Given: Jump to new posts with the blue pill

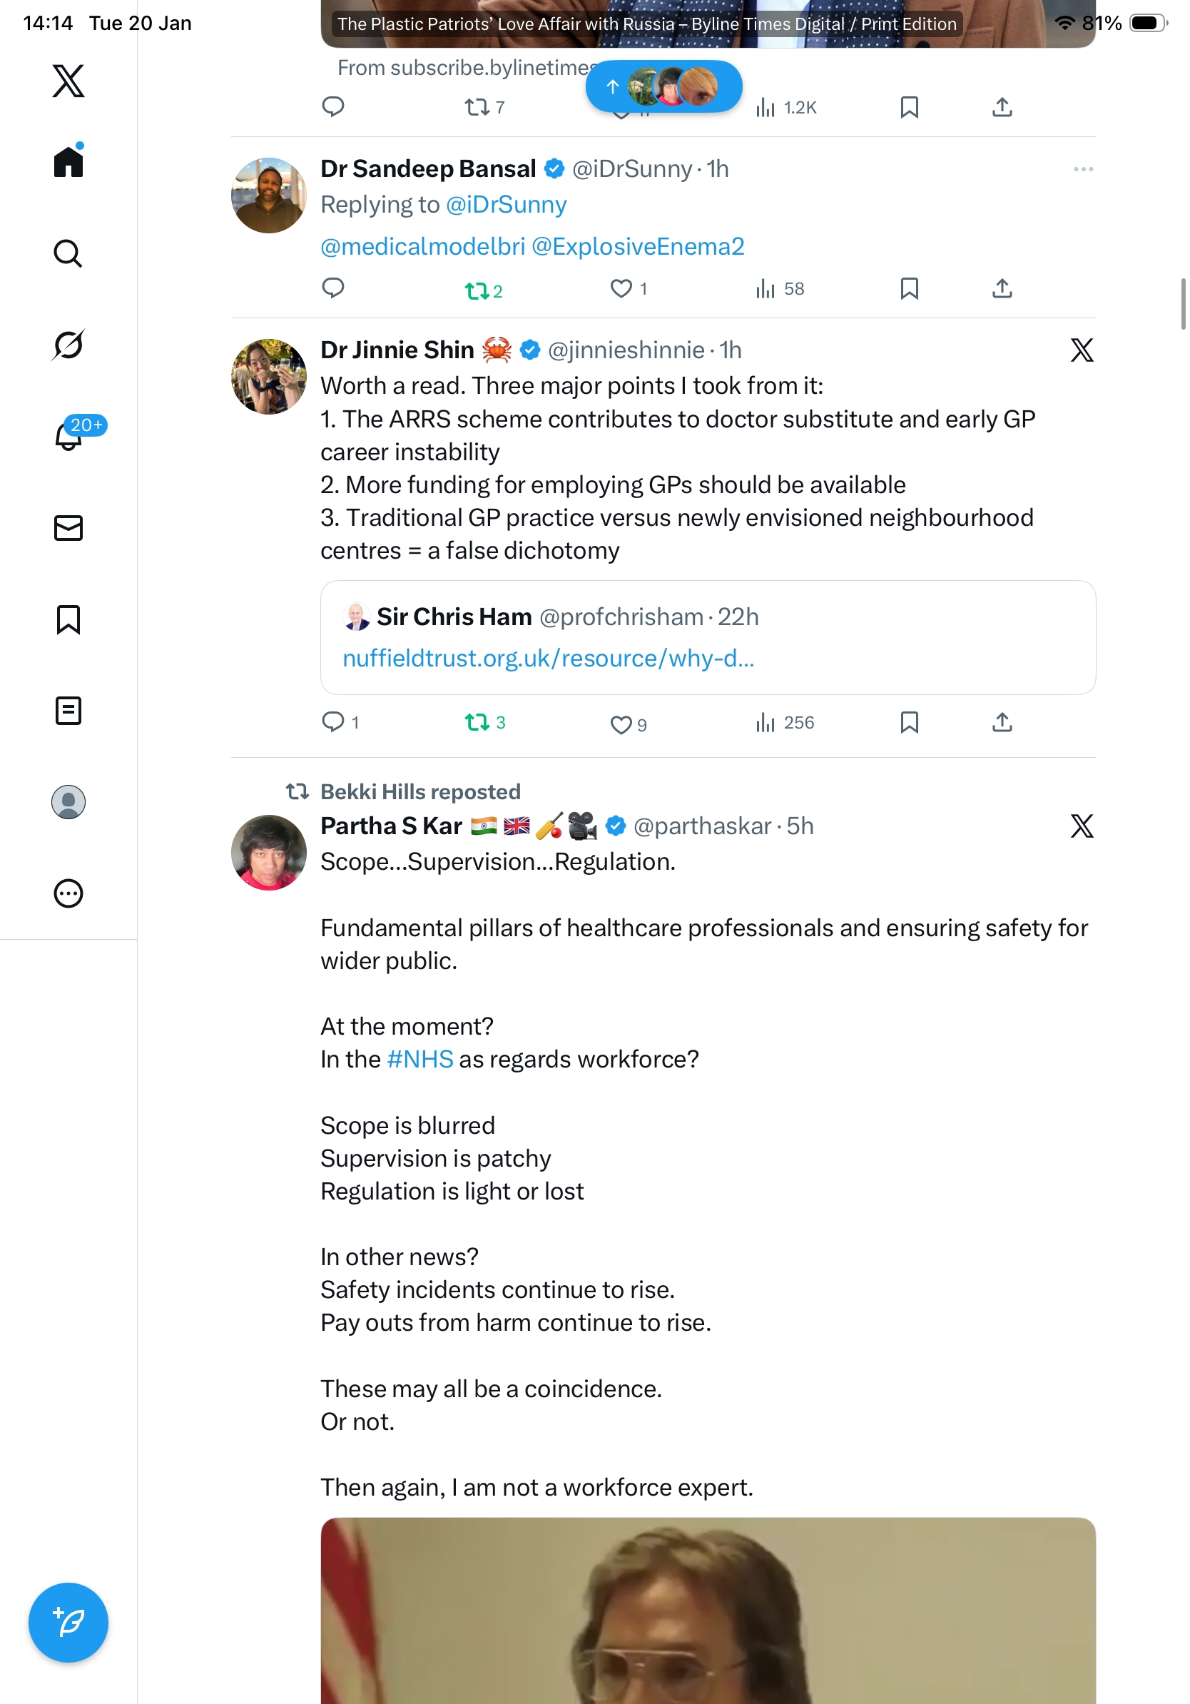Looking at the screenshot, I should (x=663, y=87).
